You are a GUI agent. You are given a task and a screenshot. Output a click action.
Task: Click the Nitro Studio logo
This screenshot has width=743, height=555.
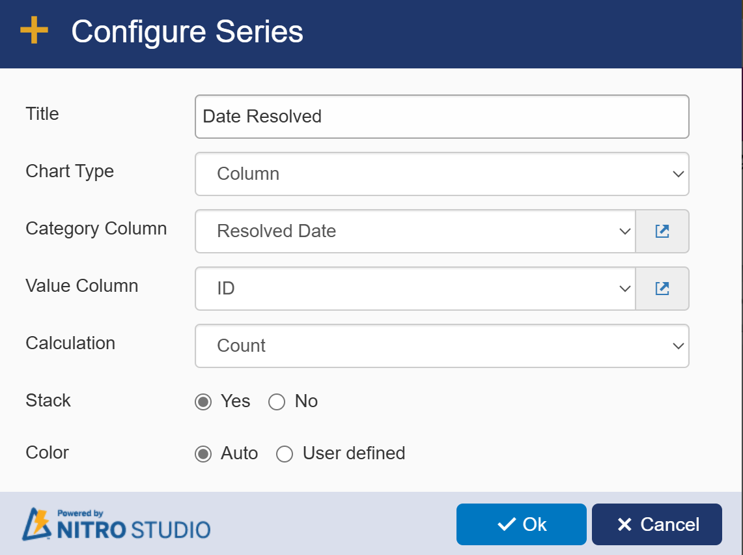click(x=117, y=524)
